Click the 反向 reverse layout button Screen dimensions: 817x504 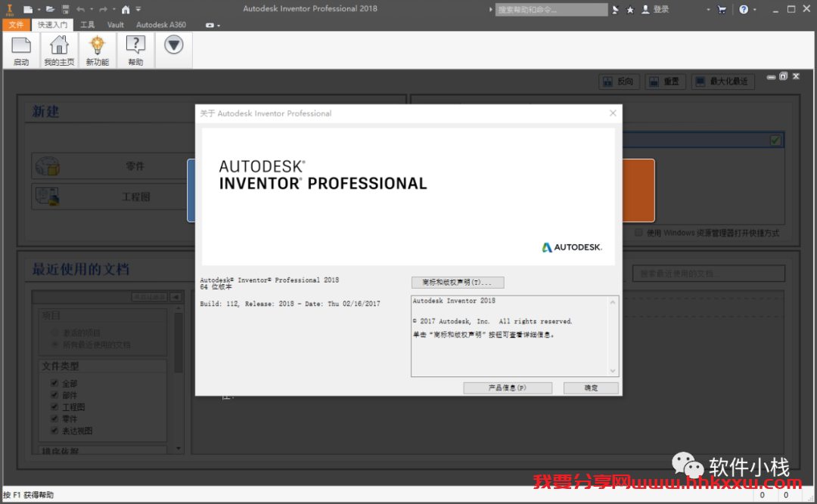619,81
